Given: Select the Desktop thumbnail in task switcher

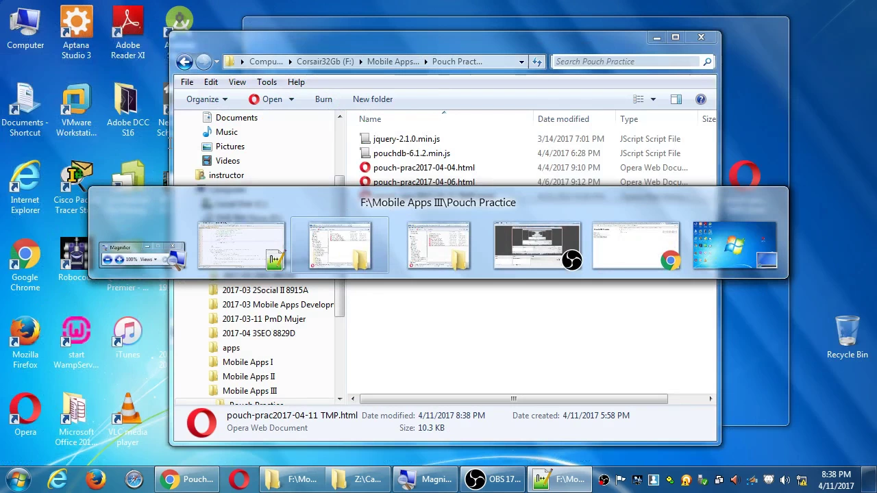Looking at the screenshot, I should point(734,245).
